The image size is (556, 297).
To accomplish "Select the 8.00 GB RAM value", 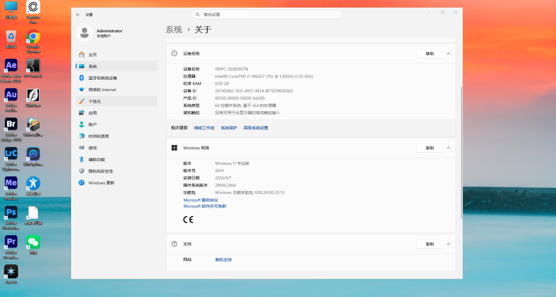I will tap(222, 84).
